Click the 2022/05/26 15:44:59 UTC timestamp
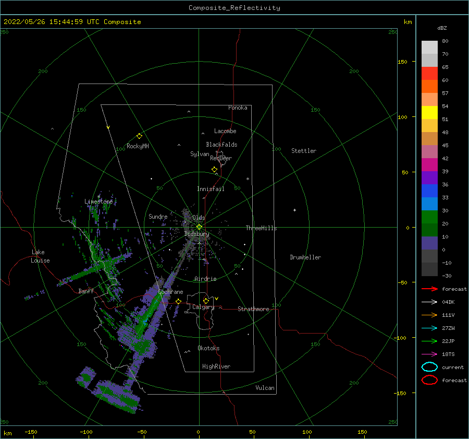 [52, 21]
